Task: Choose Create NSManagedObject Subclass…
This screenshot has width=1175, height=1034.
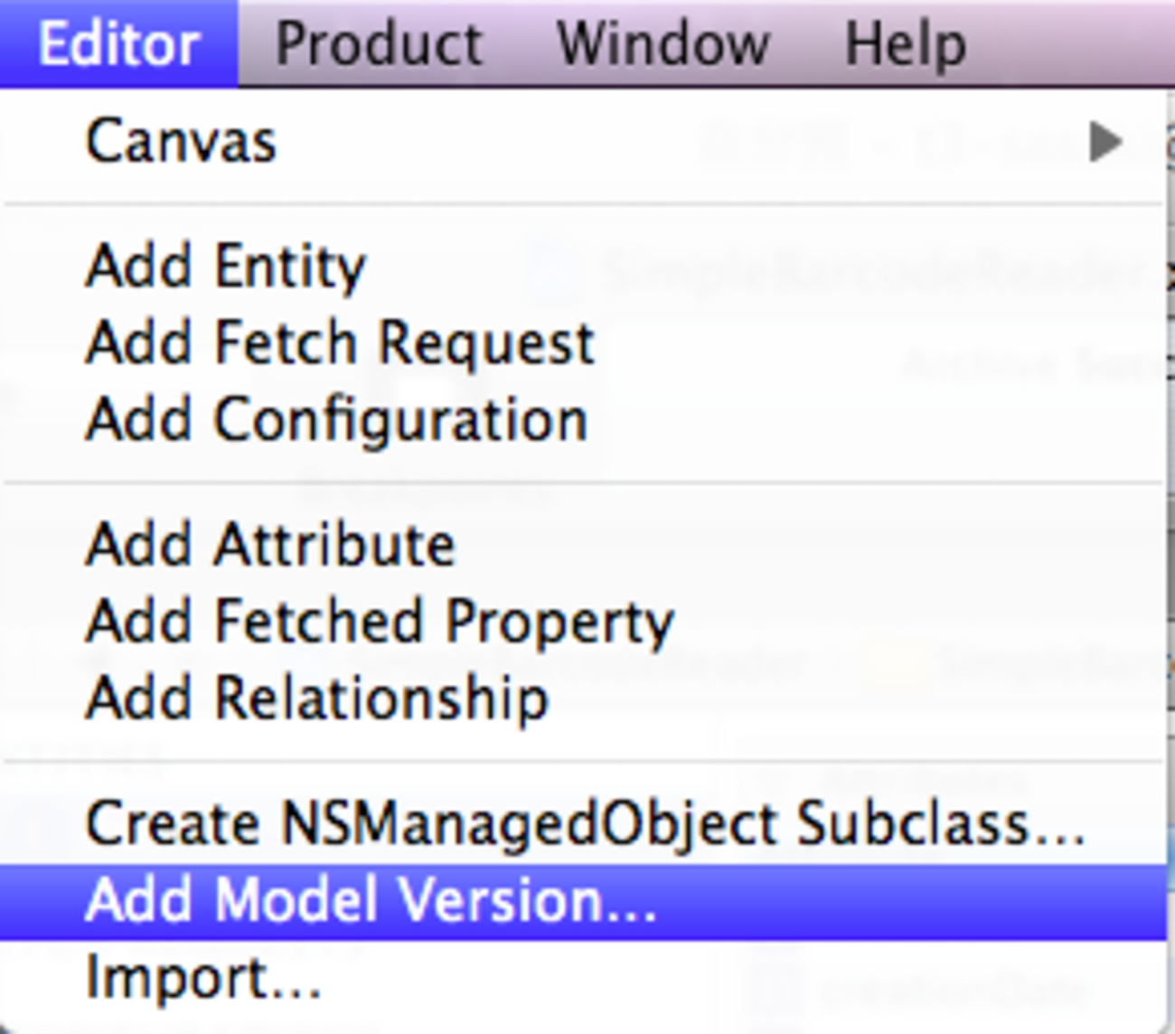Action: pos(585,822)
